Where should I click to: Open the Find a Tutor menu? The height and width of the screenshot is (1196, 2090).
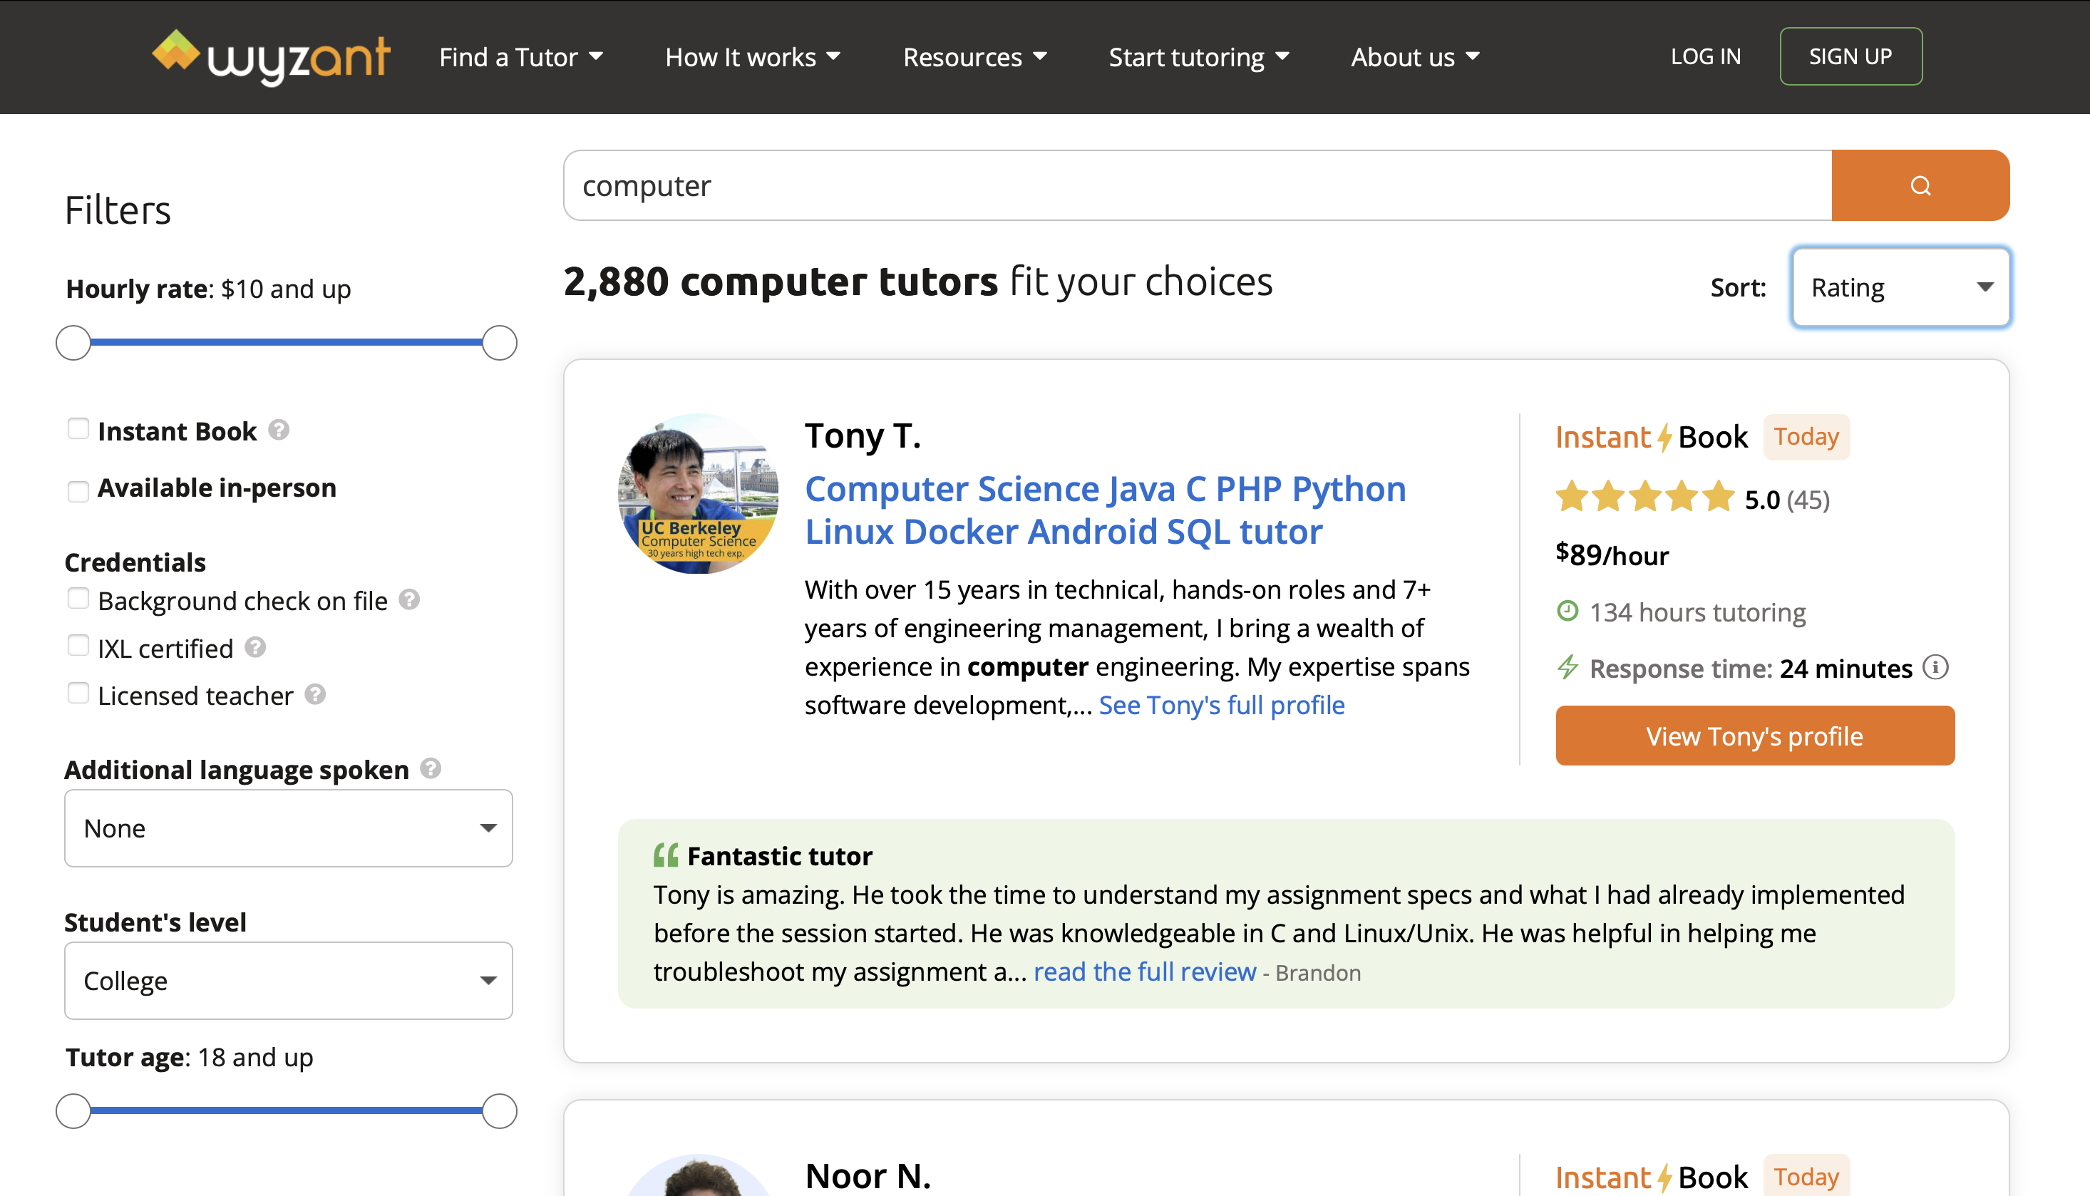521,57
